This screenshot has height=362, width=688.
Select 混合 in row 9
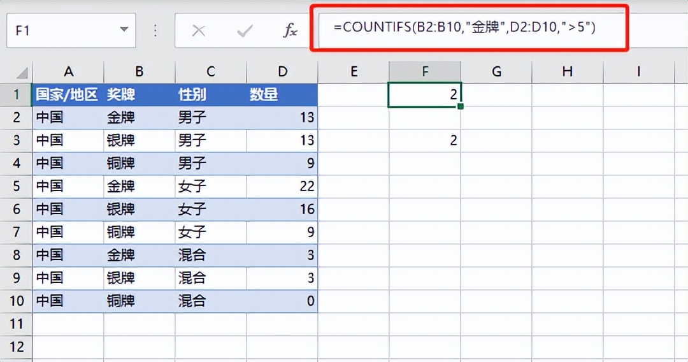click(211, 278)
